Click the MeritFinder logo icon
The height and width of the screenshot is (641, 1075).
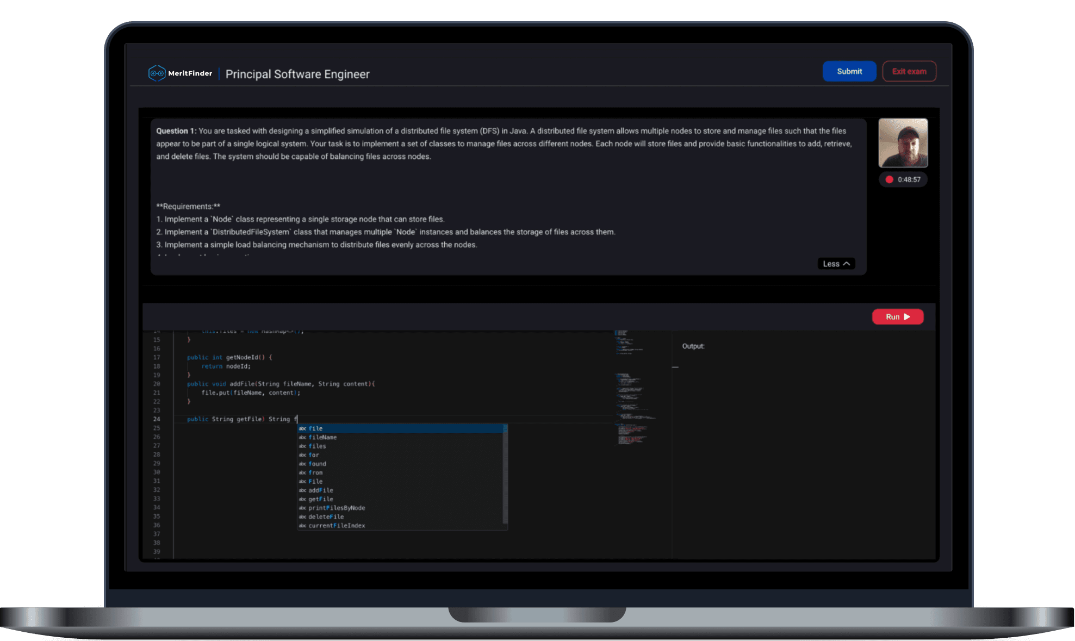(157, 73)
